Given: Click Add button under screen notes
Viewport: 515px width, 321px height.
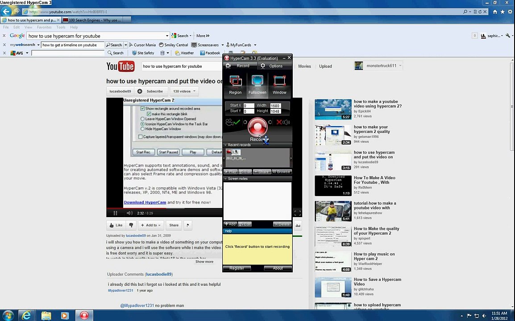Looking at the screenshot, I should point(230,224).
